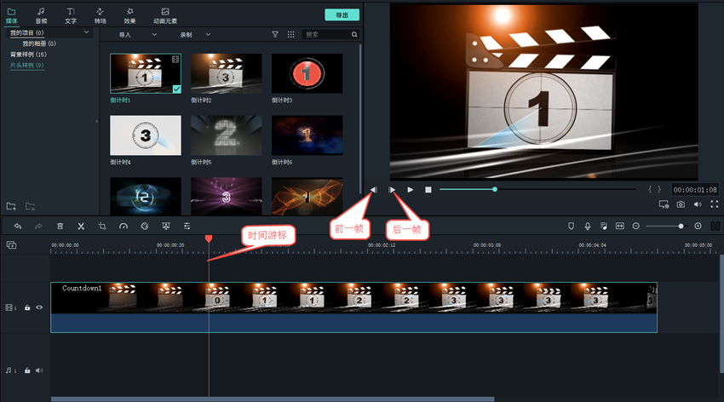Toggle the lock on video track 1
Image resolution: width=724 pixels, height=402 pixels.
(27, 307)
